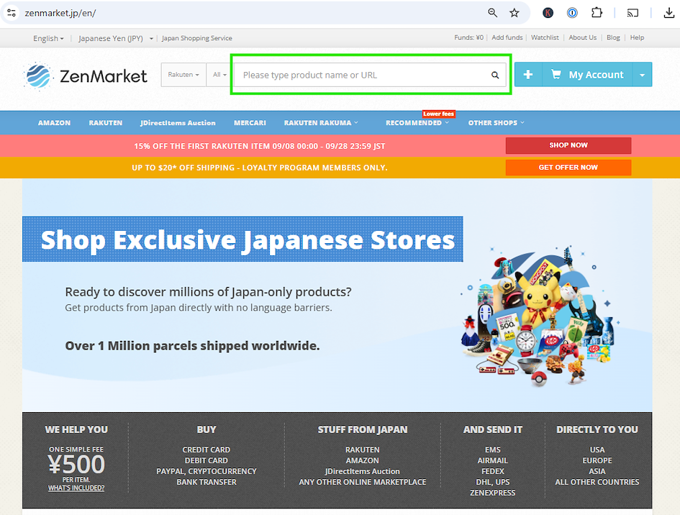
Task: Expand the My Account dropdown arrow
Action: click(x=643, y=75)
